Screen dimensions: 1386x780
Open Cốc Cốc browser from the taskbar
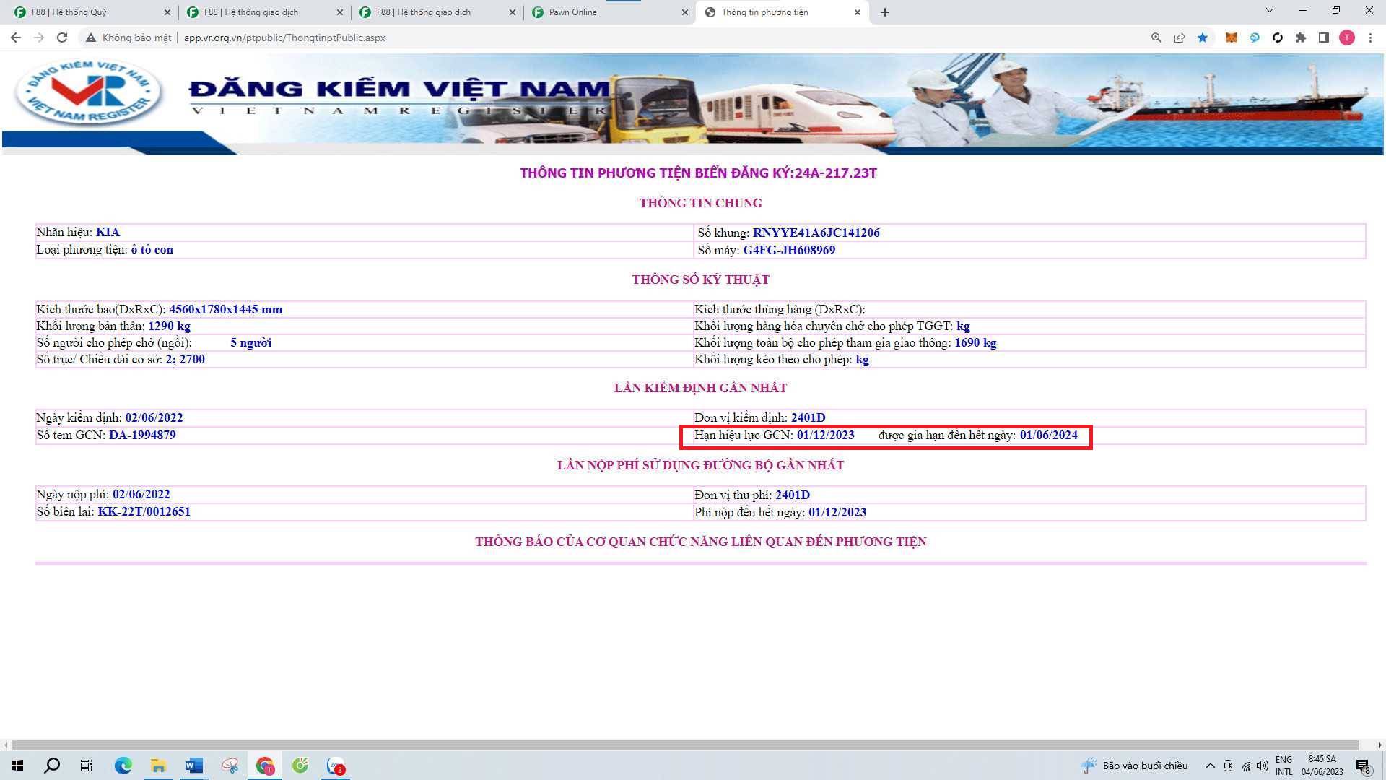pyautogui.click(x=300, y=766)
